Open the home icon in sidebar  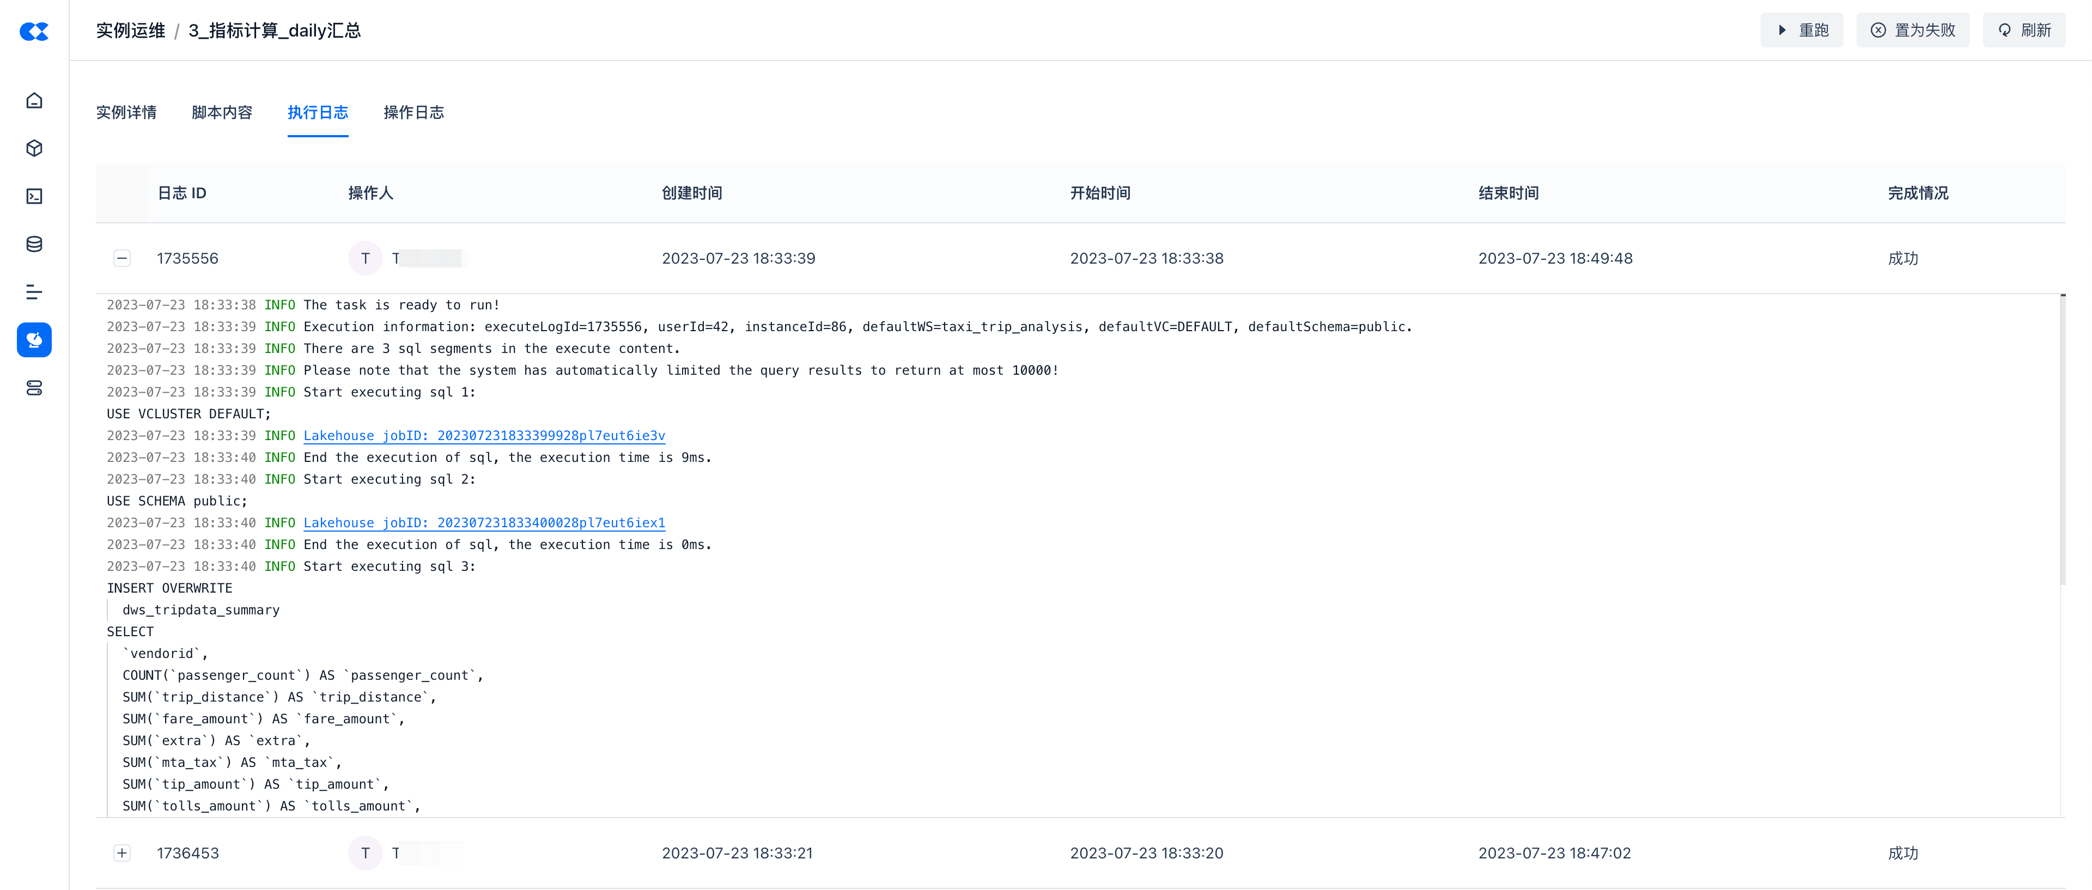click(x=34, y=101)
